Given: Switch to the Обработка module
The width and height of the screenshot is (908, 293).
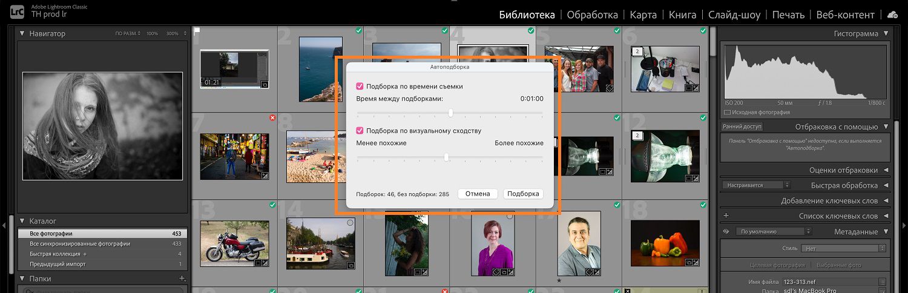Looking at the screenshot, I should tap(593, 15).
